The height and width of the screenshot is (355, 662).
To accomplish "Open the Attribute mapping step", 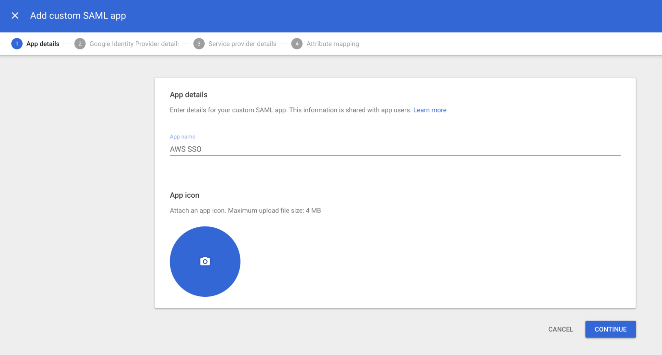I will [x=332, y=44].
